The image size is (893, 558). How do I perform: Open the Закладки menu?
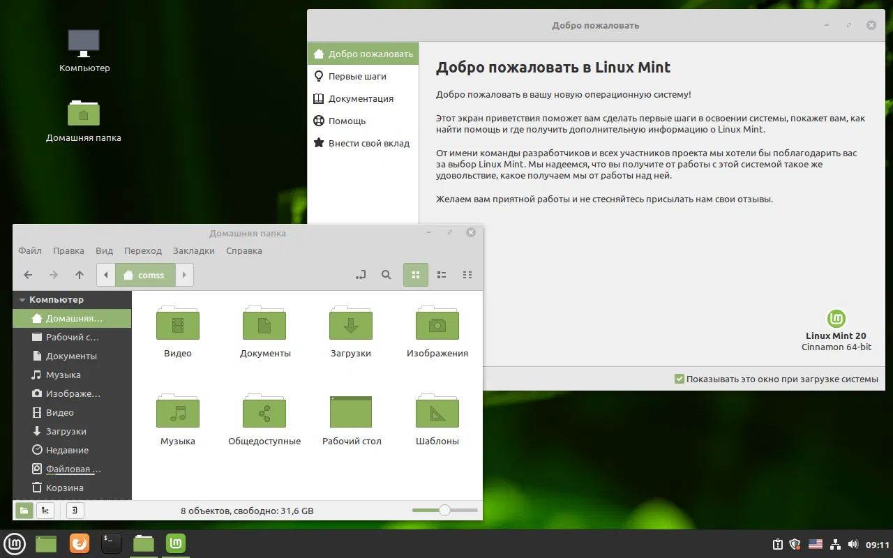[x=194, y=250]
